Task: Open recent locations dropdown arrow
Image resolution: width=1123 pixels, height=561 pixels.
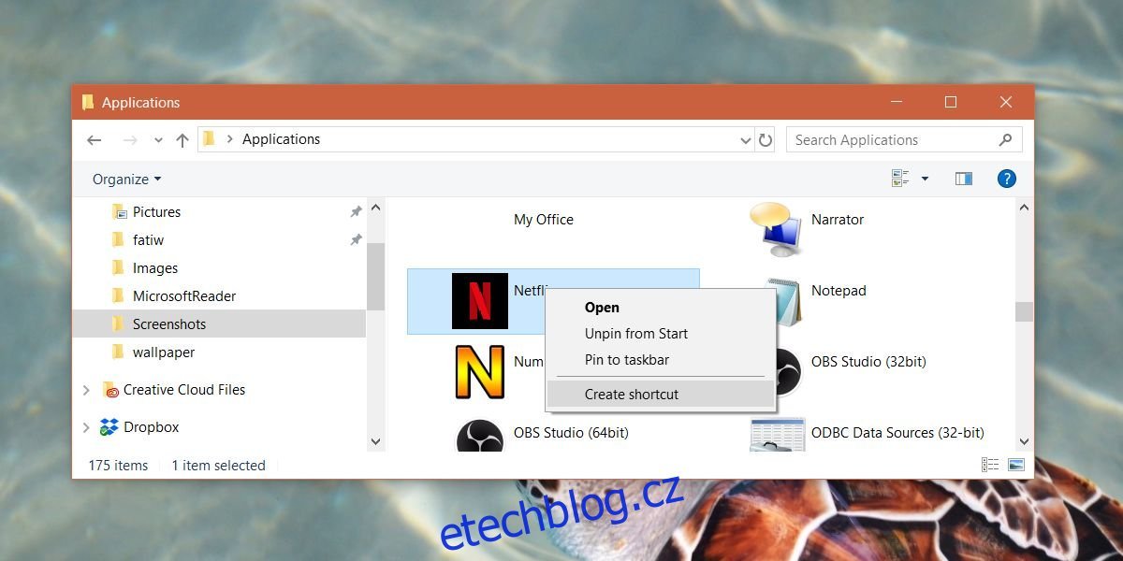Action: (x=157, y=140)
